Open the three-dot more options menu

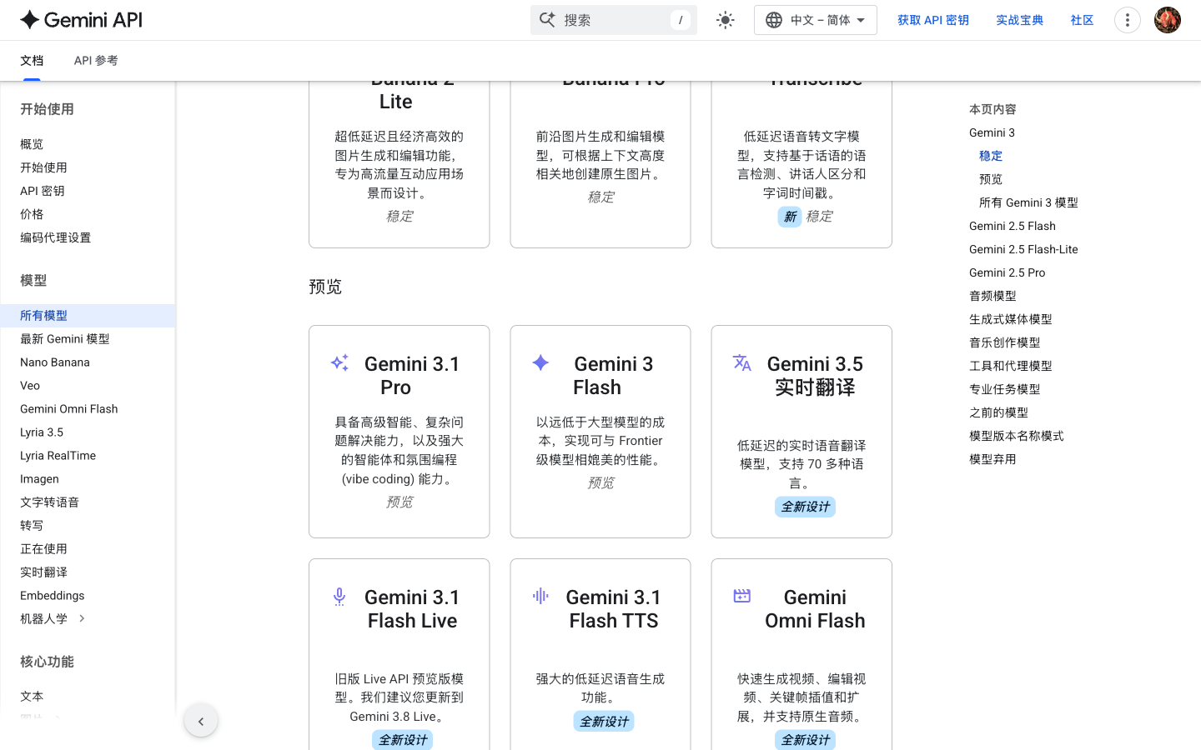1128,20
